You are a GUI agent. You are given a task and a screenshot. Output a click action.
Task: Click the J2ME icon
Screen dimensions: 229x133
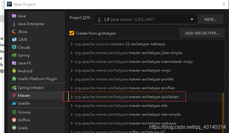pos(14,40)
